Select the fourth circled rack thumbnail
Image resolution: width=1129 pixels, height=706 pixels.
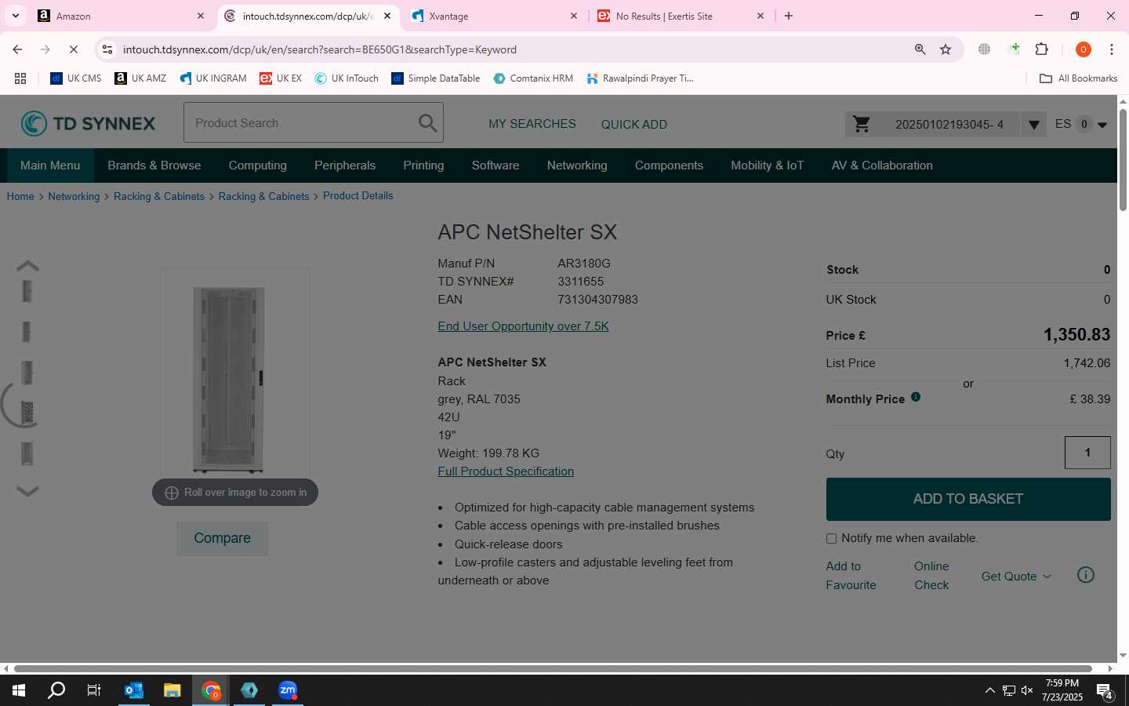pyautogui.click(x=27, y=413)
